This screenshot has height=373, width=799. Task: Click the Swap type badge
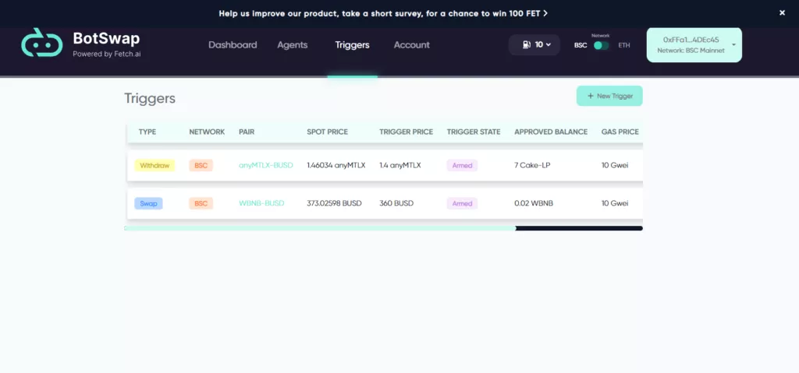148,203
